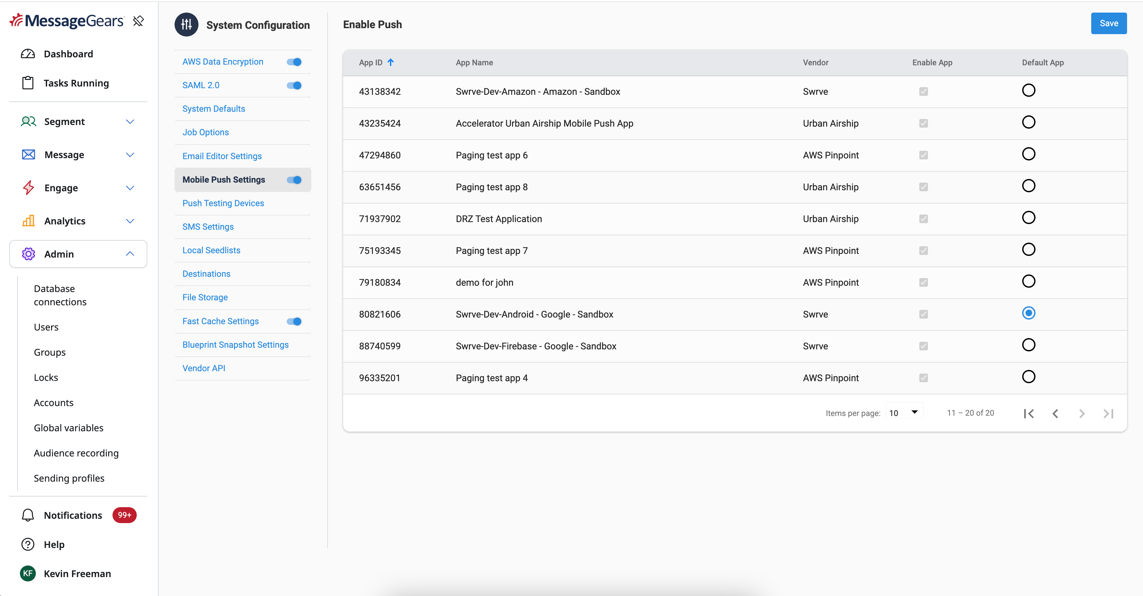Uncheck Enable App for Swrve-Dev-Amazon
The height and width of the screenshot is (596, 1143).
(x=923, y=92)
